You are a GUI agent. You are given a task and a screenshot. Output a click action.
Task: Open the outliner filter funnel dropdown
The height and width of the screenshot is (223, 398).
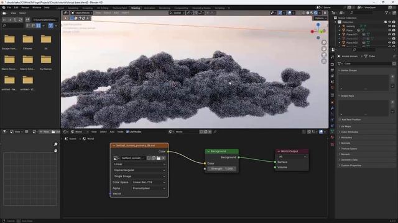tap(387, 12)
